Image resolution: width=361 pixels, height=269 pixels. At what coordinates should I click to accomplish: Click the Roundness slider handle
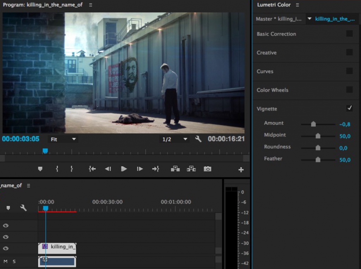tap(318, 148)
